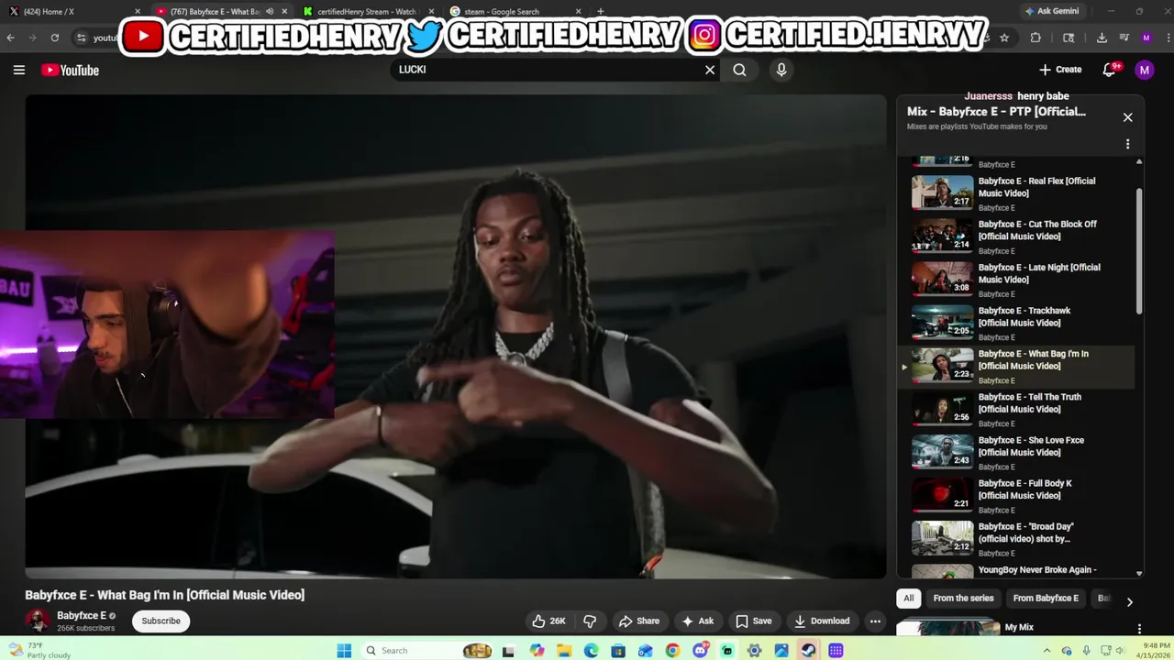Dislike the video

590,621
